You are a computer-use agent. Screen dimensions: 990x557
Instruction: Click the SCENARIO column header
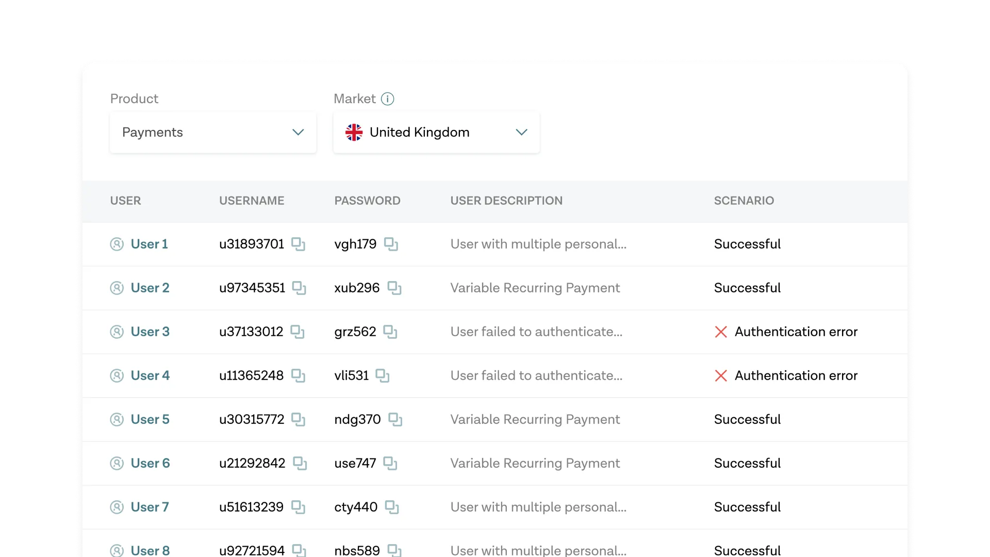point(744,201)
